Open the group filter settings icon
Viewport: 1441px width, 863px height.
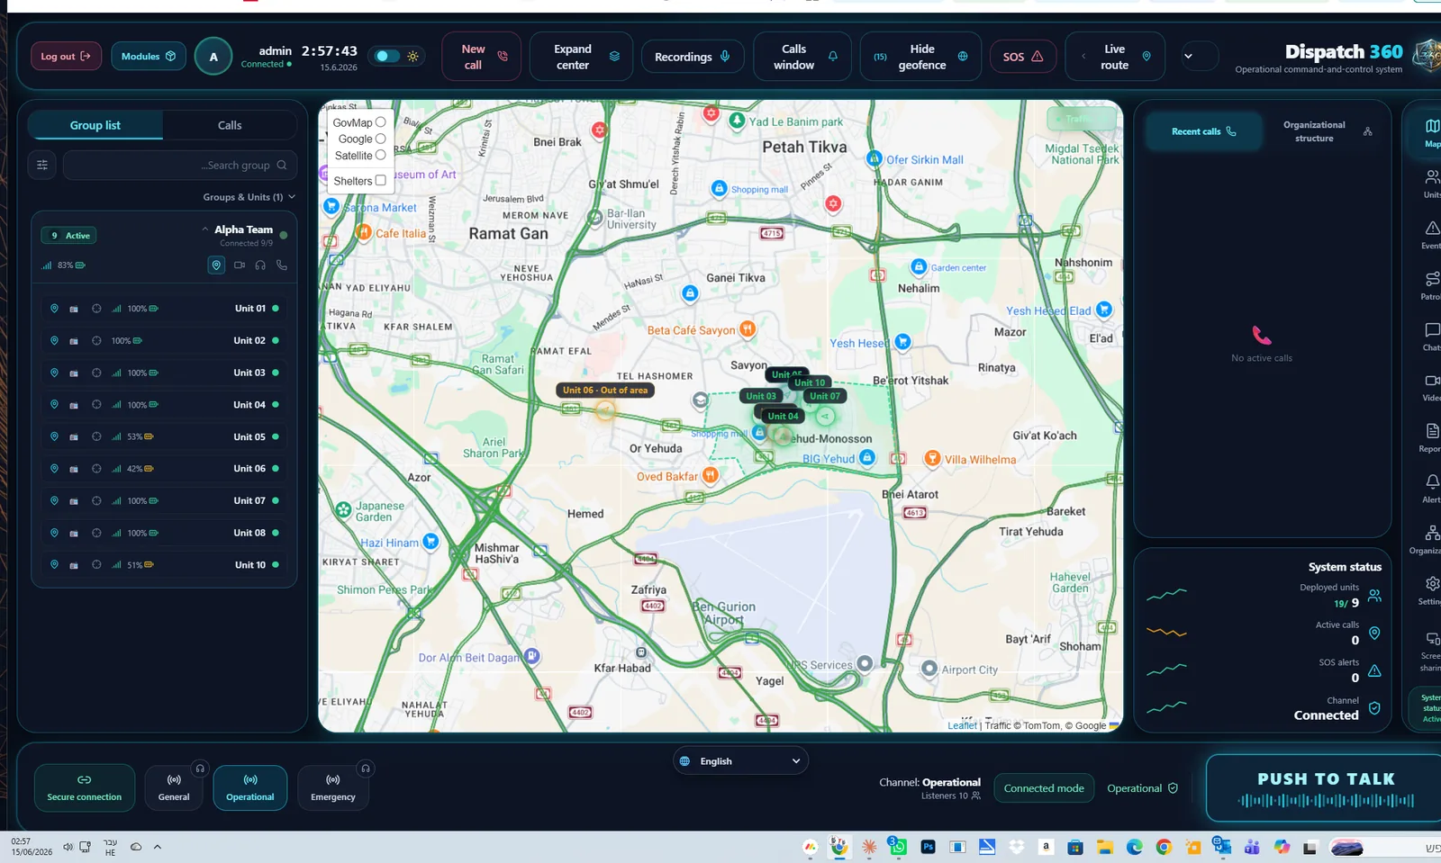pos(42,165)
